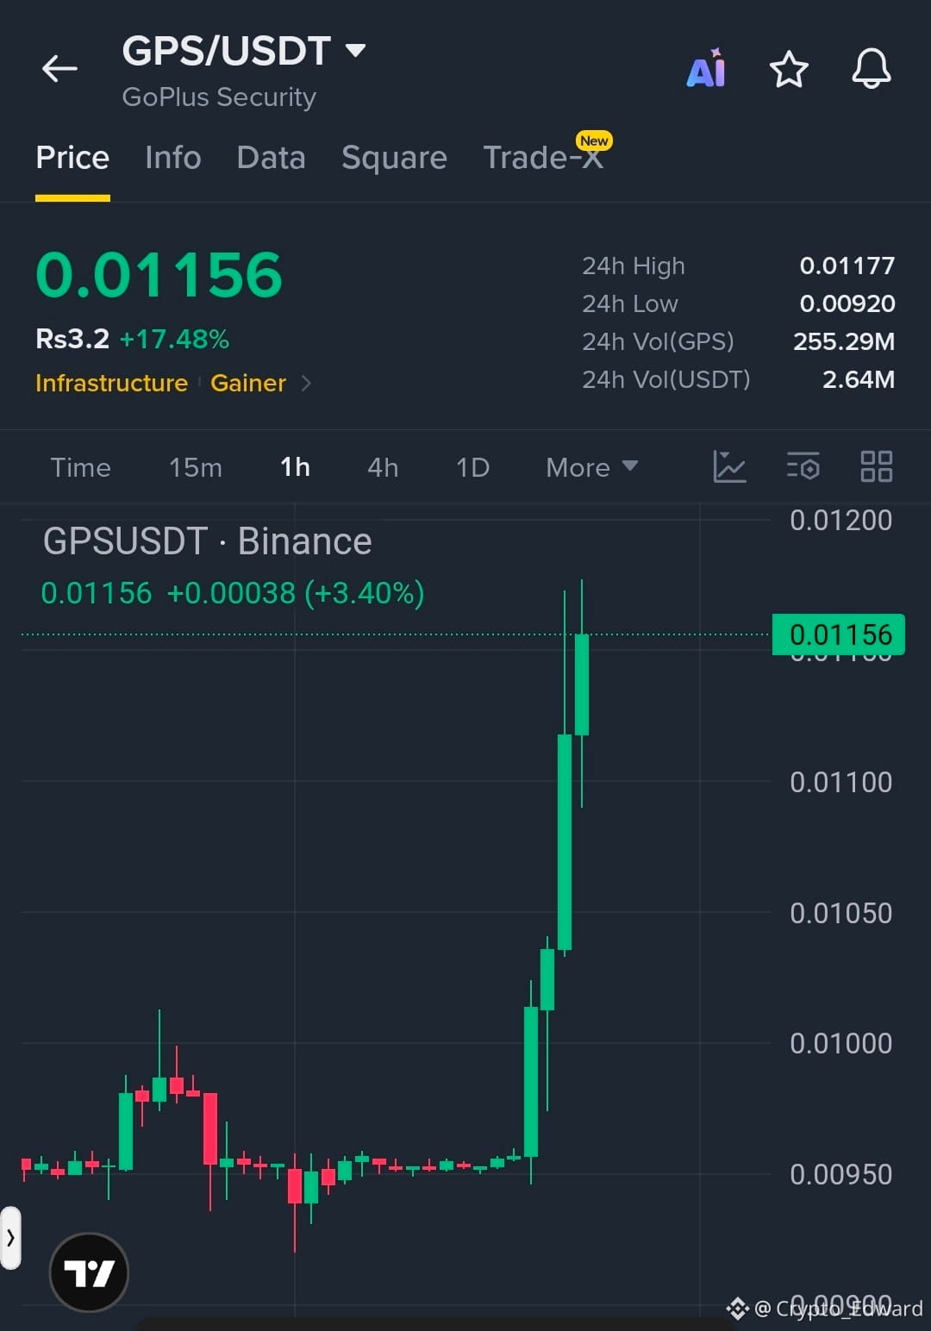Select the Time chart interval

(80, 467)
